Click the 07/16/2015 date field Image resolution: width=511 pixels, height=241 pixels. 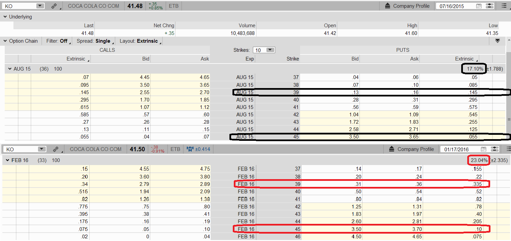(455, 6)
